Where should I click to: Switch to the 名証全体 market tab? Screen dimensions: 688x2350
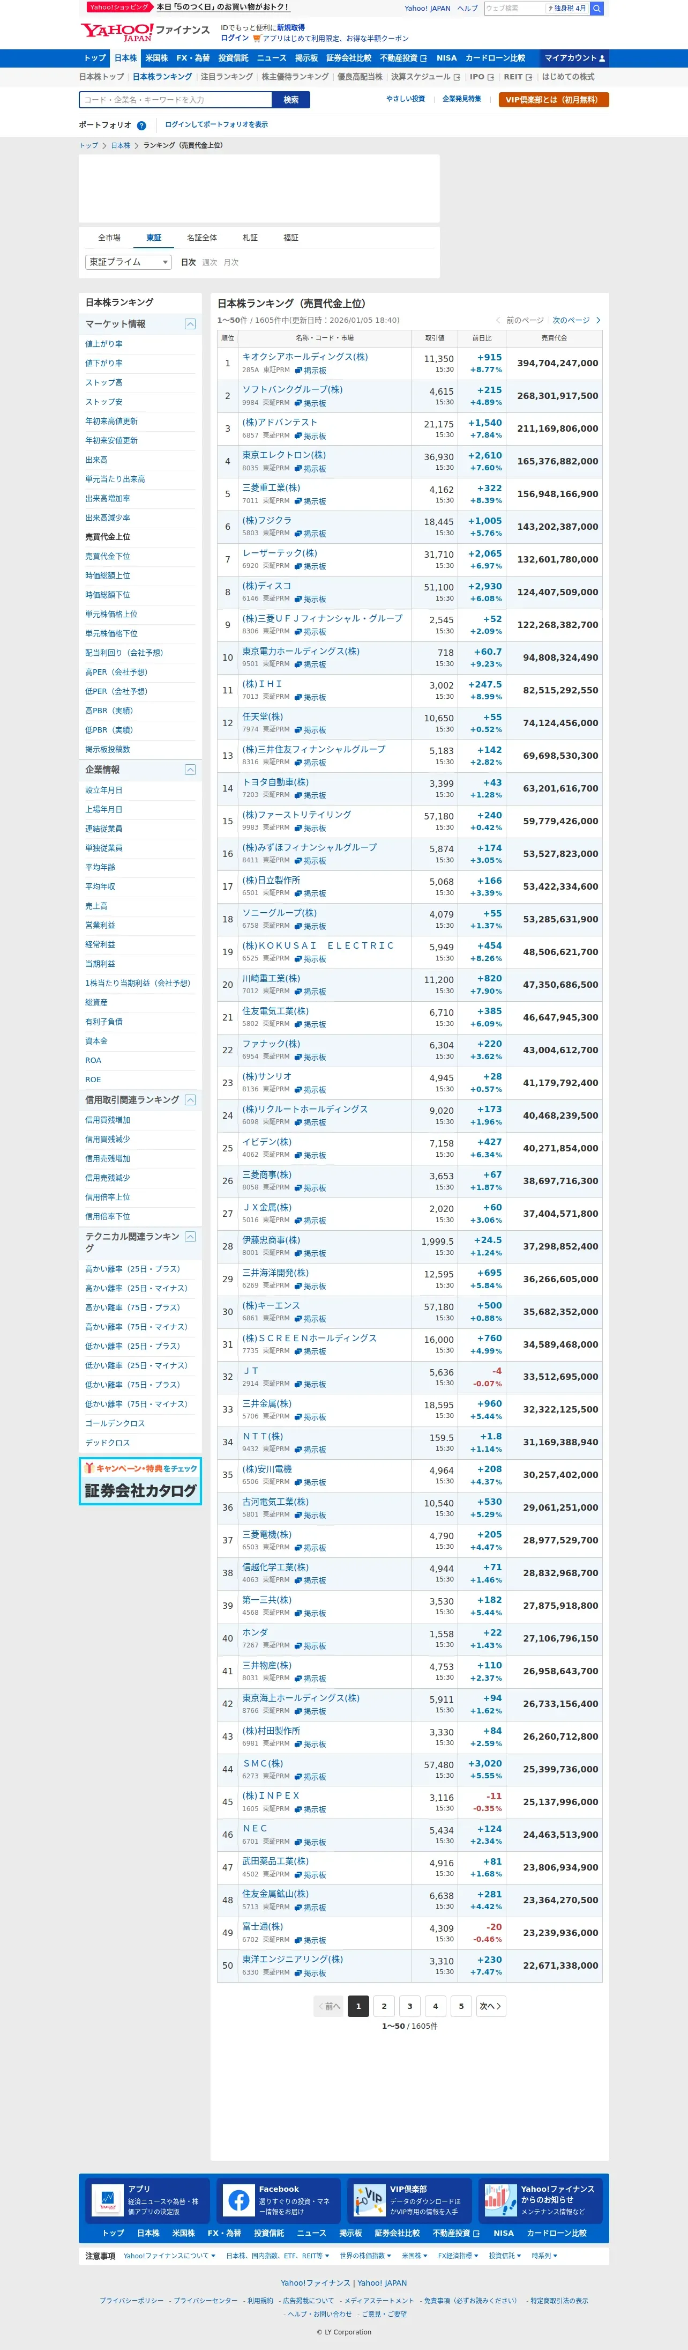(x=203, y=238)
